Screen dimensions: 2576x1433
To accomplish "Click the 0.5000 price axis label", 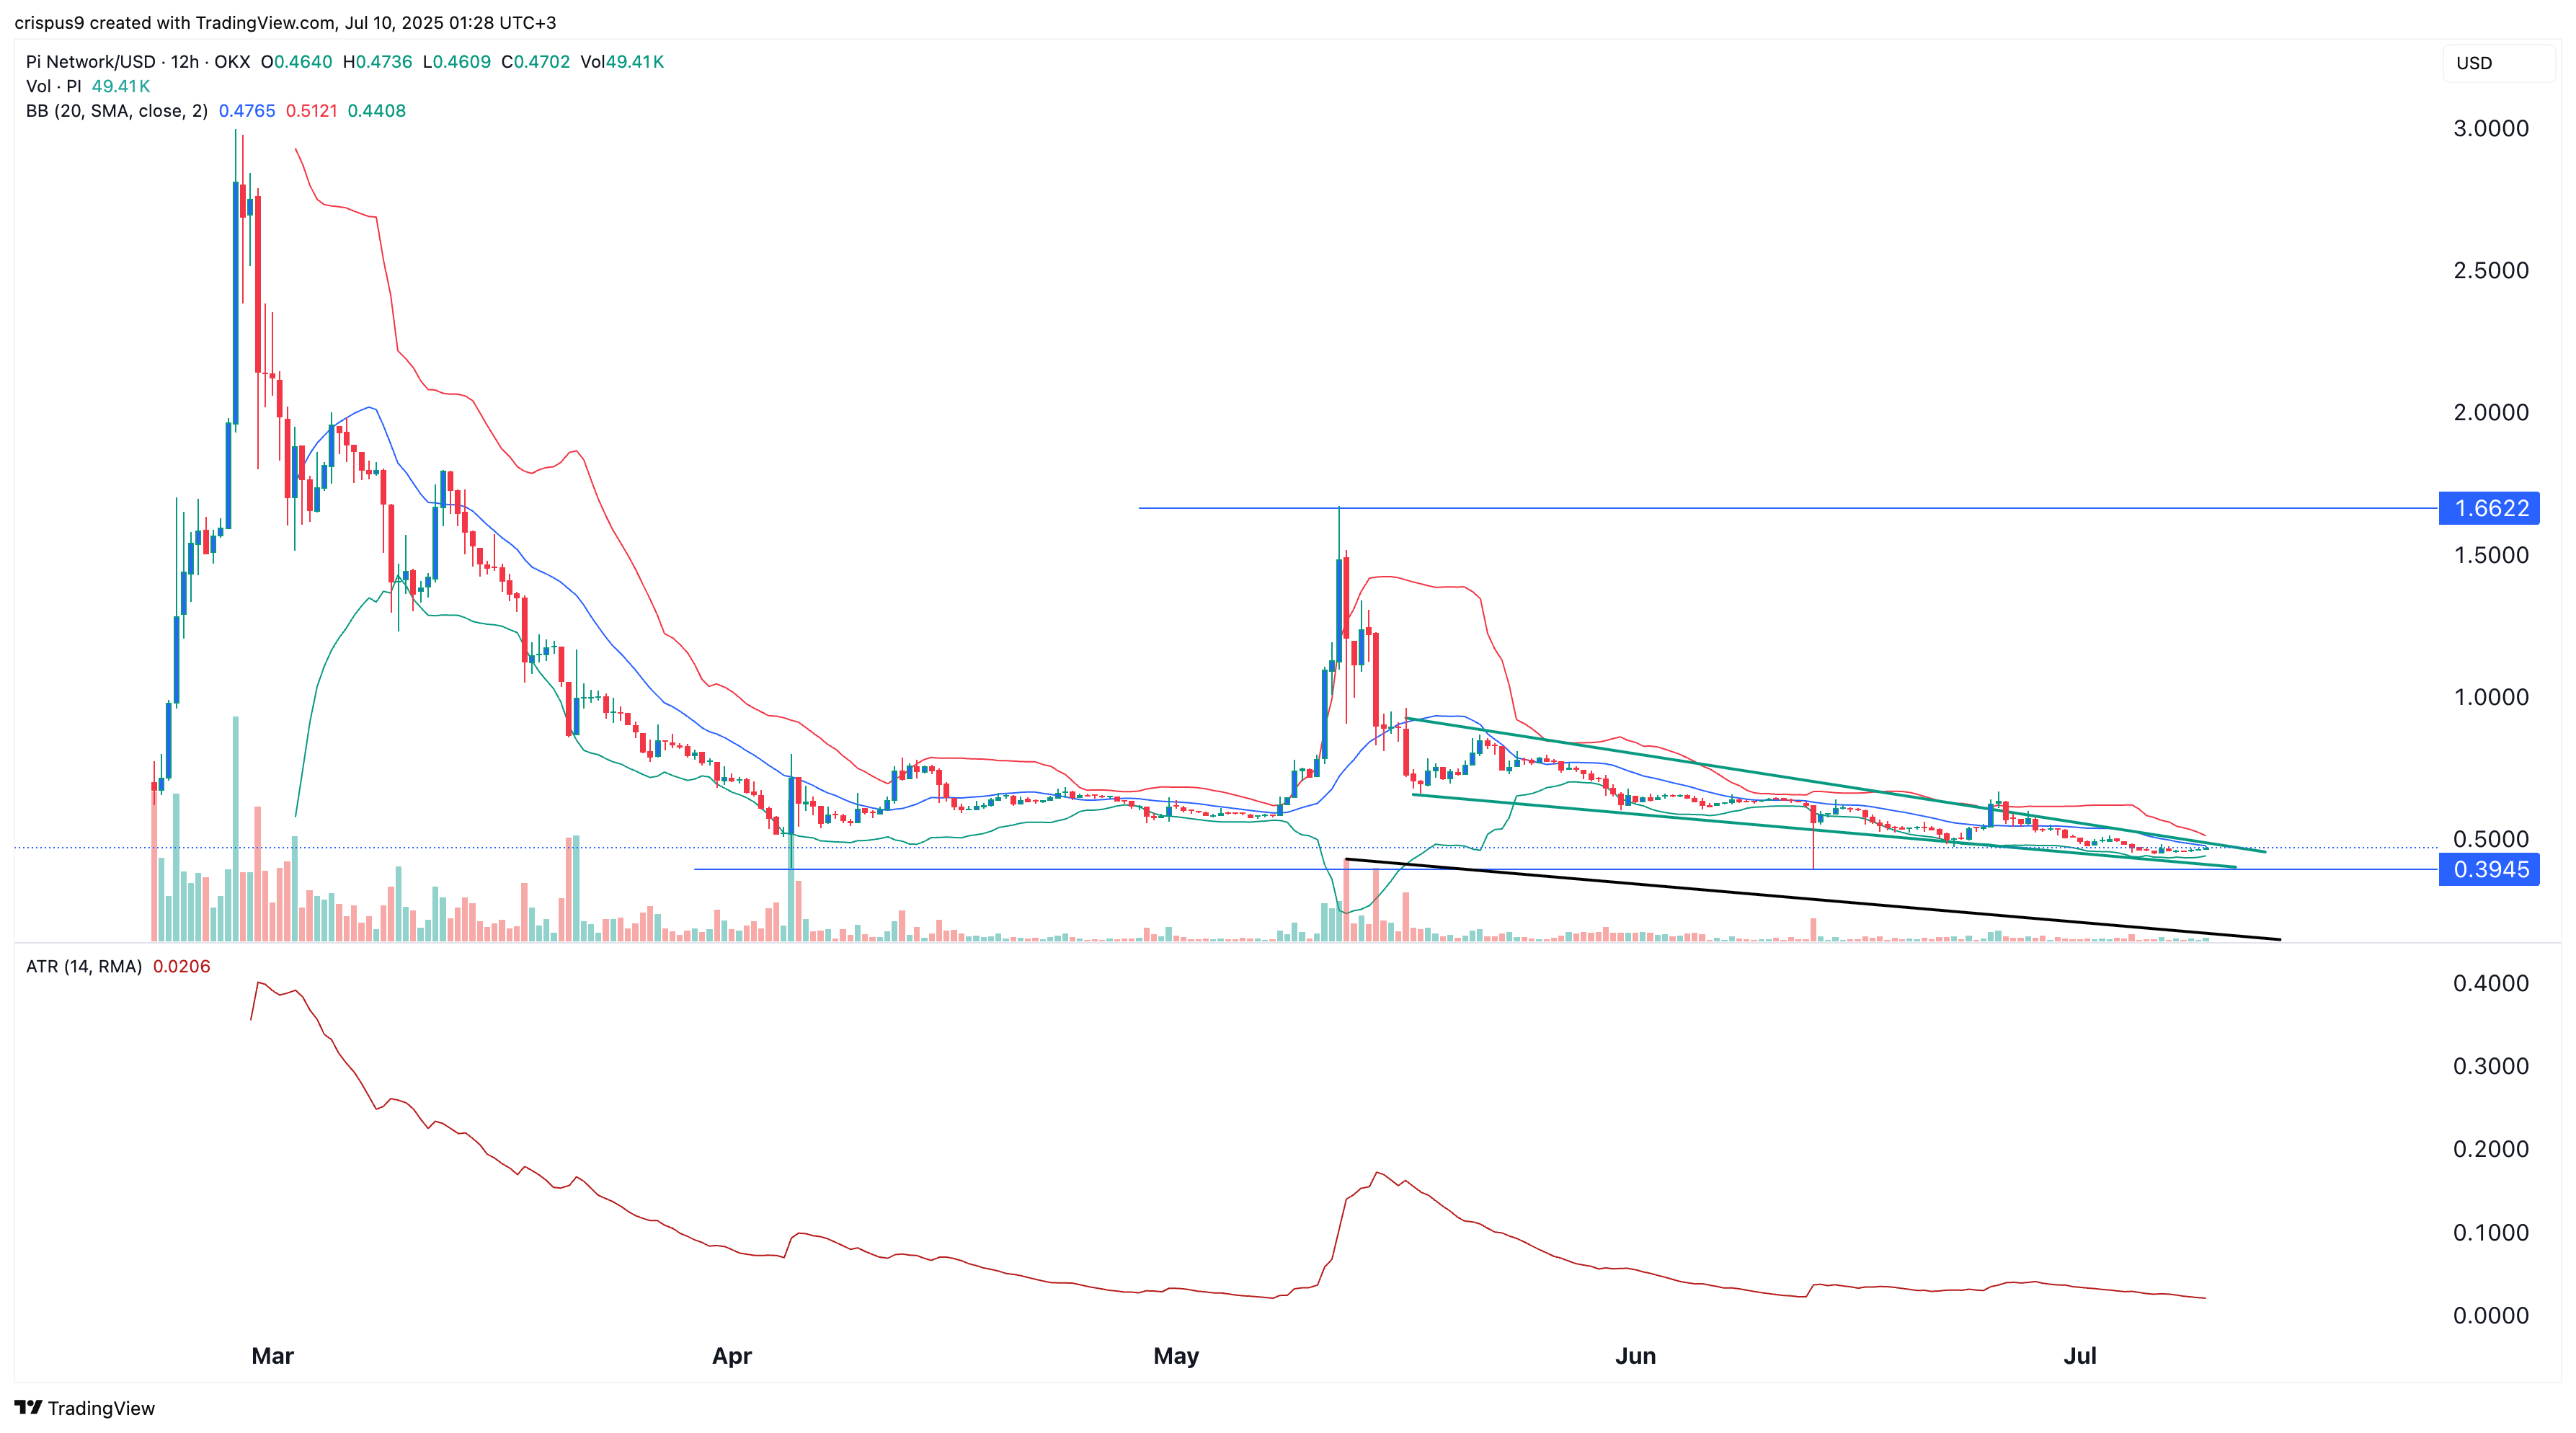I will [x=2491, y=839].
